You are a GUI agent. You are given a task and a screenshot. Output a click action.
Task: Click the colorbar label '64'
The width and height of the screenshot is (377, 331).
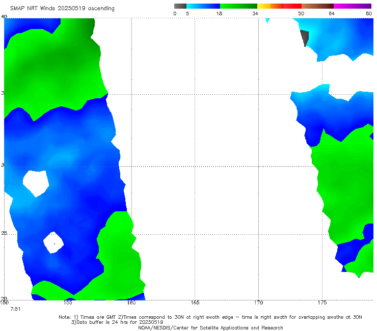pos(332,14)
